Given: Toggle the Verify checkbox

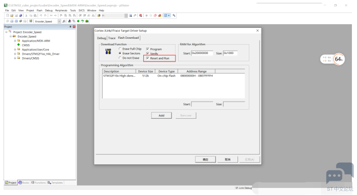Looking at the screenshot, I should (x=148, y=54).
